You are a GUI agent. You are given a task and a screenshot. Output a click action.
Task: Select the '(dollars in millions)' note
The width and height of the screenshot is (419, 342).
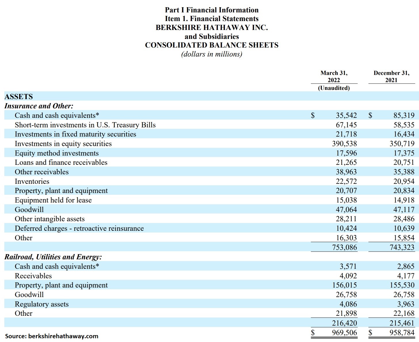click(x=212, y=54)
